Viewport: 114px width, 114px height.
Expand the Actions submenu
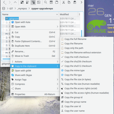coord(35,62)
